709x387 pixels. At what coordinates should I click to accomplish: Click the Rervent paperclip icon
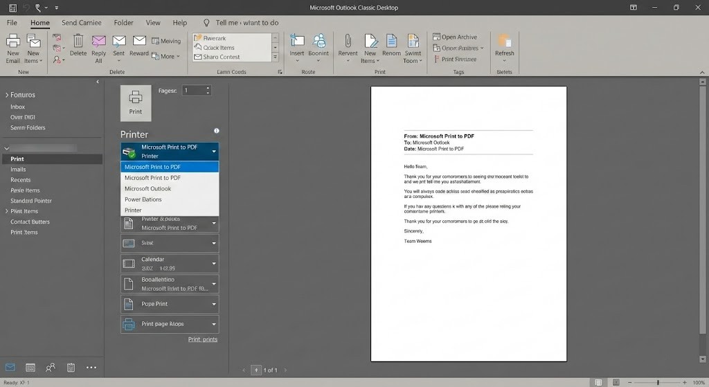(x=348, y=41)
